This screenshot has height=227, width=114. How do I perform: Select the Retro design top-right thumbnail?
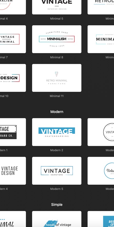(101, 7)
